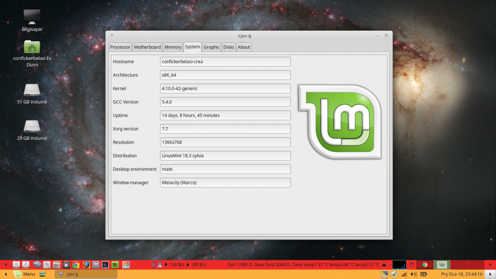This screenshot has width=496, height=279.
Task: Click the Window manager field Metacity (Marco)
Action: click(x=225, y=182)
